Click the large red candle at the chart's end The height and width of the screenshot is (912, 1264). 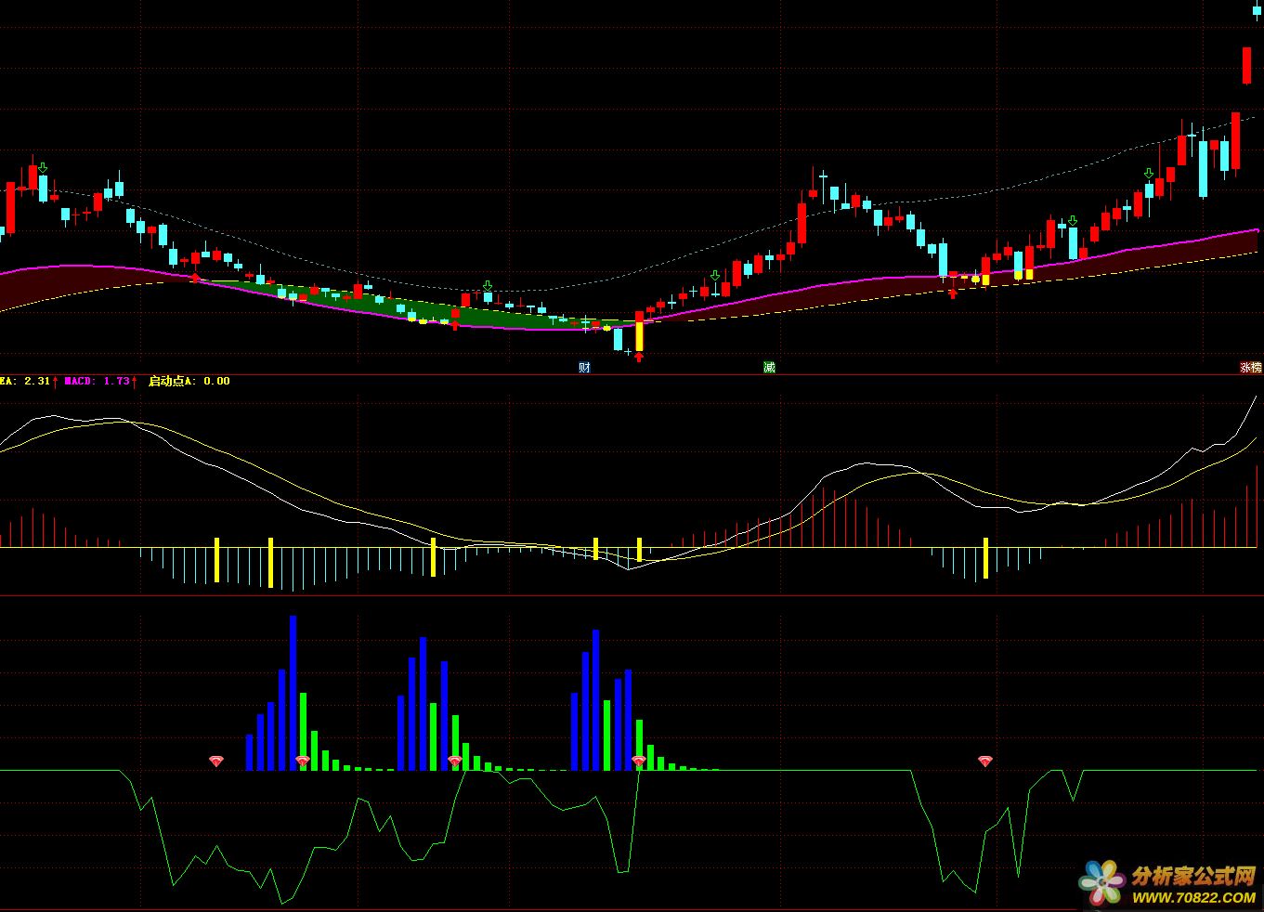point(1247,65)
